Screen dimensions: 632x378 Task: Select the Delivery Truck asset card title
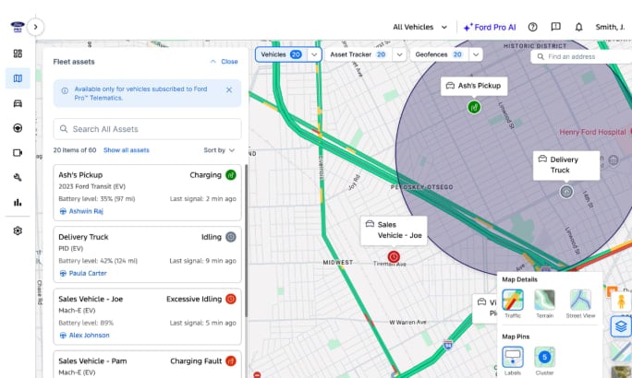(x=83, y=237)
